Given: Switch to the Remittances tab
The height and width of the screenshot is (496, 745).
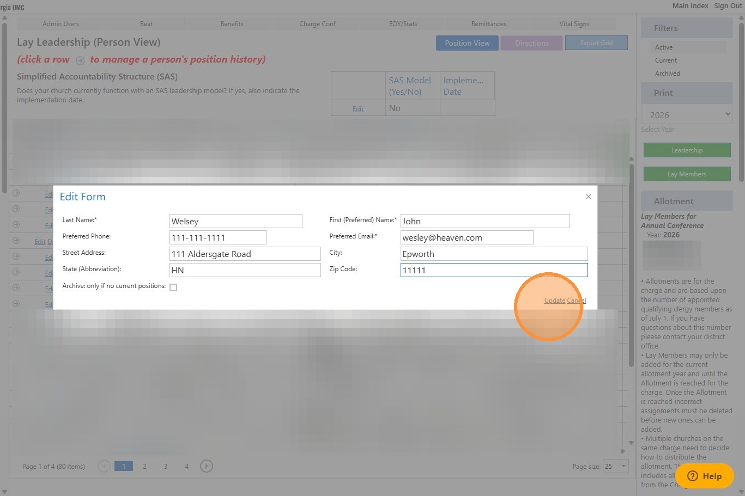Looking at the screenshot, I should click(x=488, y=24).
